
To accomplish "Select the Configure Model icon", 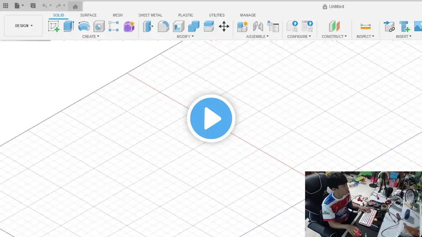I will (292, 26).
